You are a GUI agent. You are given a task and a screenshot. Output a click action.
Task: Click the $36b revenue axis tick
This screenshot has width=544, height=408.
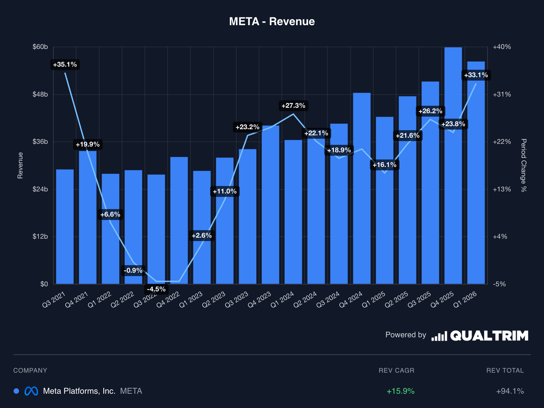coord(40,142)
